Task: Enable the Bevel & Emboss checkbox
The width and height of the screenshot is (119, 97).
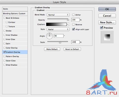Action: click(4, 18)
